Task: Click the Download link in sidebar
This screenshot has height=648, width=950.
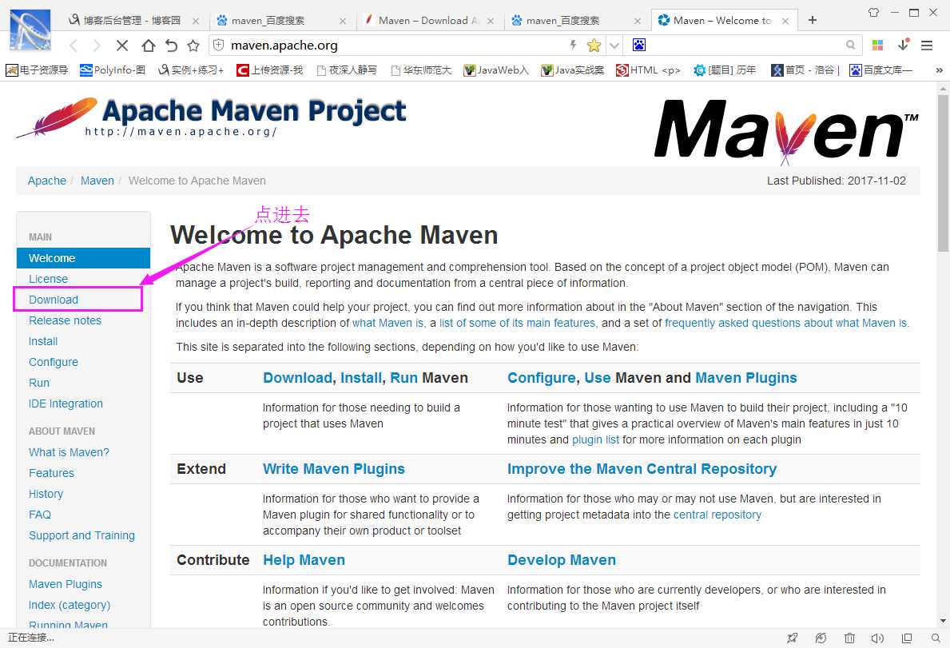Action: [54, 300]
